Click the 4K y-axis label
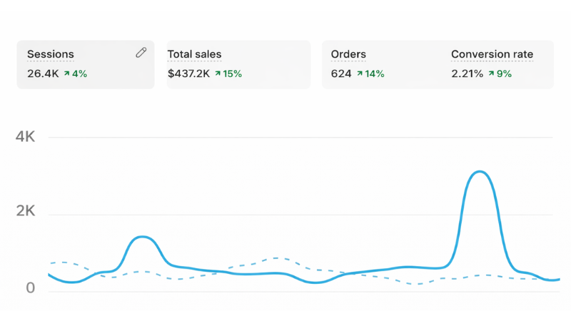 [26, 137]
